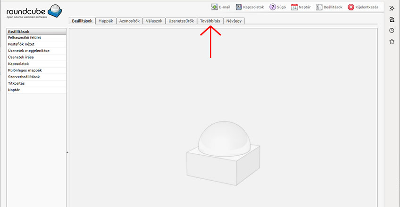The height and width of the screenshot is (207, 400).
Task: Open the Továbbítás tab
Action: pyautogui.click(x=210, y=21)
